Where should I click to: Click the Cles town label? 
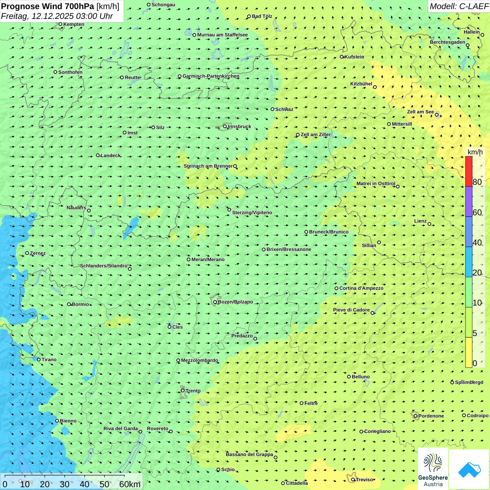coord(177,327)
